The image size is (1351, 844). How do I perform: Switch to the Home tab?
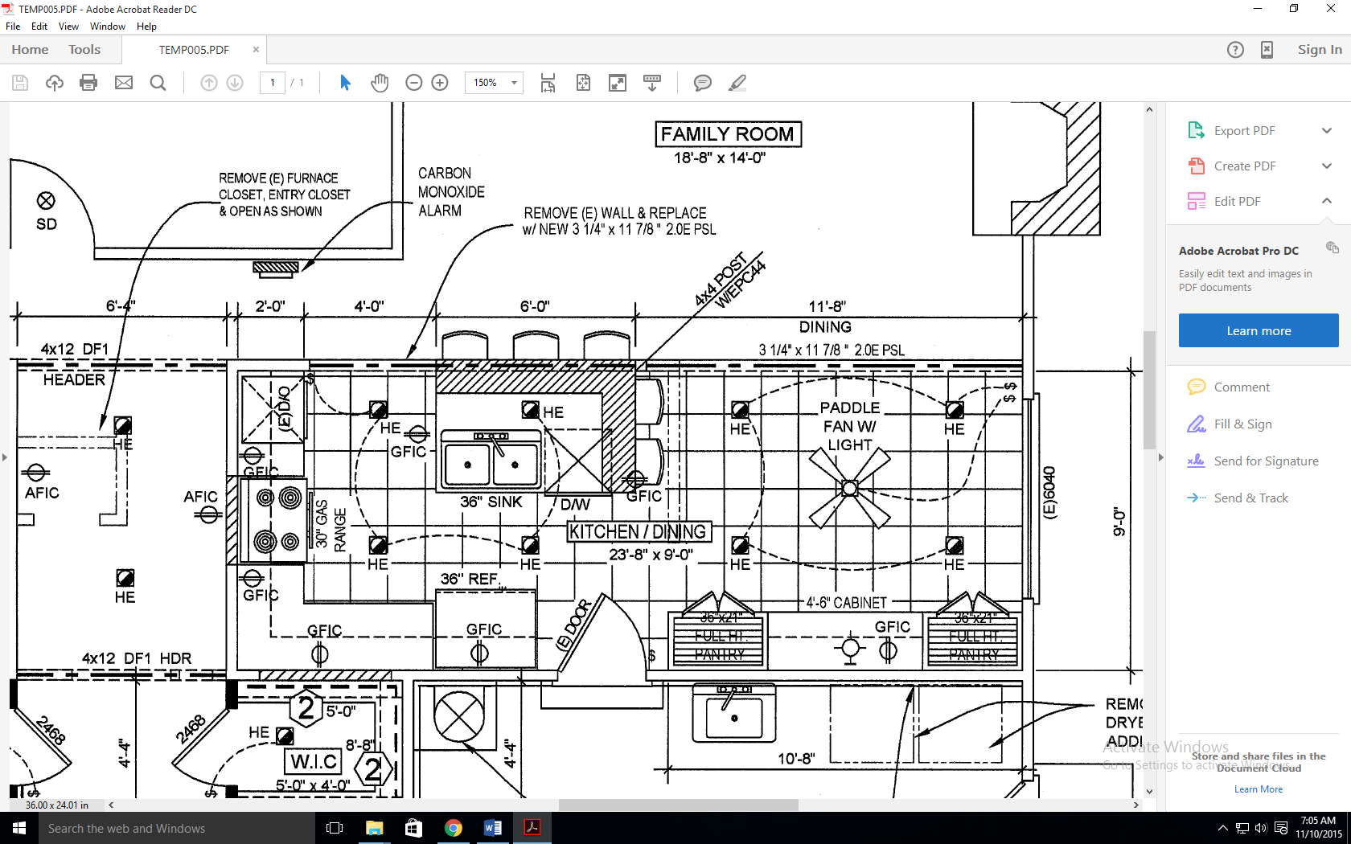pyautogui.click(x=29, y=49)
